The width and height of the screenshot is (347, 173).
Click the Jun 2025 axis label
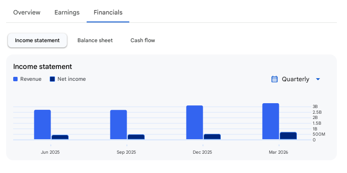point(50,152)
